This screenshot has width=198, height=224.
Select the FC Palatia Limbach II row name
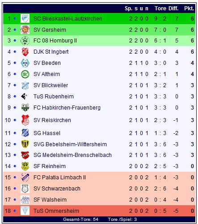(x=59, y=178)
